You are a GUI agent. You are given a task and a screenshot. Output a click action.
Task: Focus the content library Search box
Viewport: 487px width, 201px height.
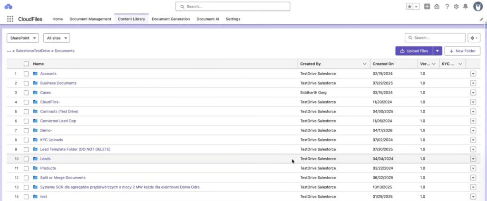435,38
